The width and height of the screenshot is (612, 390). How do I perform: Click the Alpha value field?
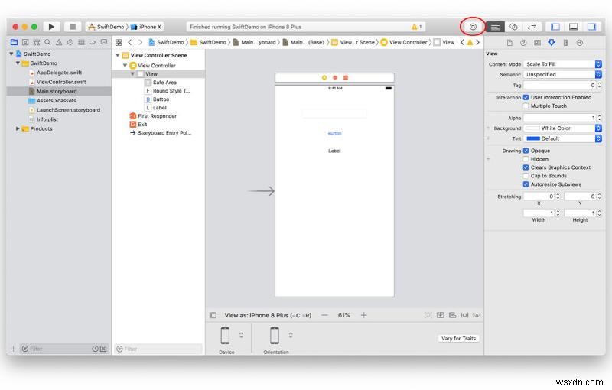tap(559, 118)
